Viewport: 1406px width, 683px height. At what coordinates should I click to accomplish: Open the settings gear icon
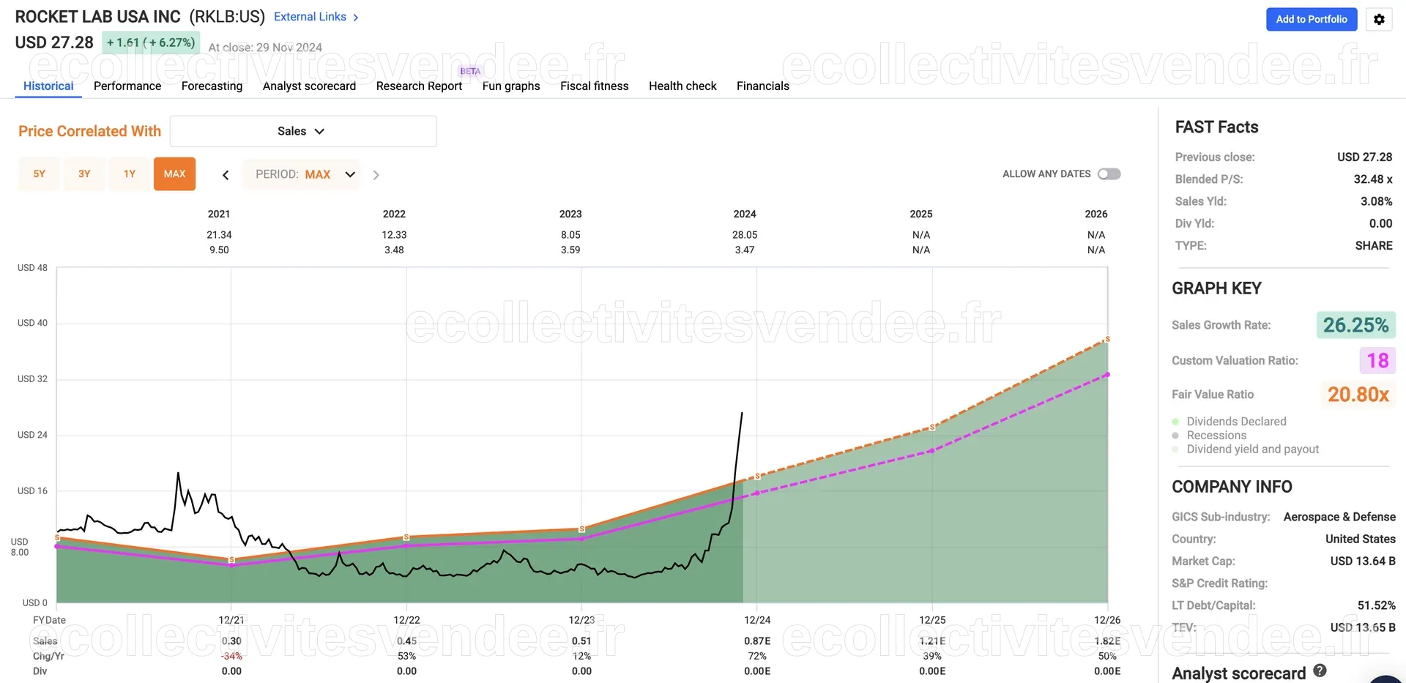[x=1379, y=19]
